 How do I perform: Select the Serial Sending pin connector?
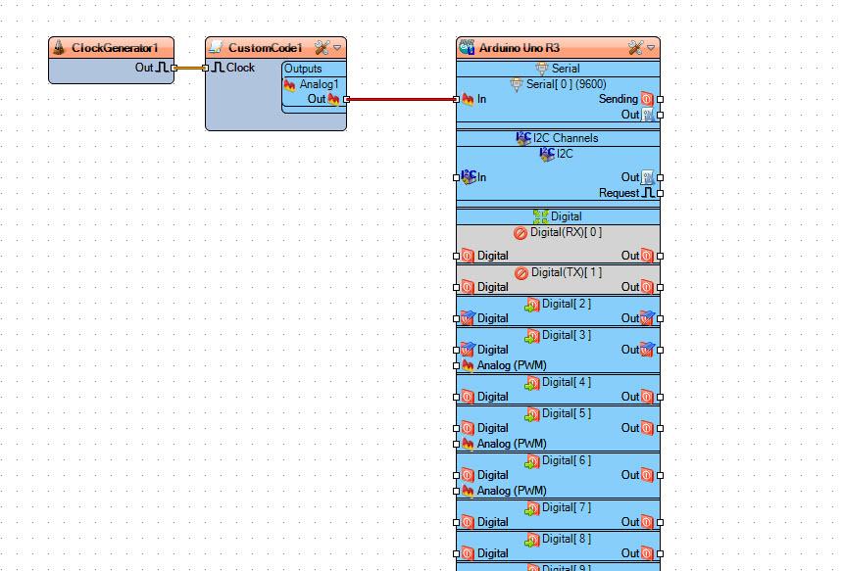point(661,99)
